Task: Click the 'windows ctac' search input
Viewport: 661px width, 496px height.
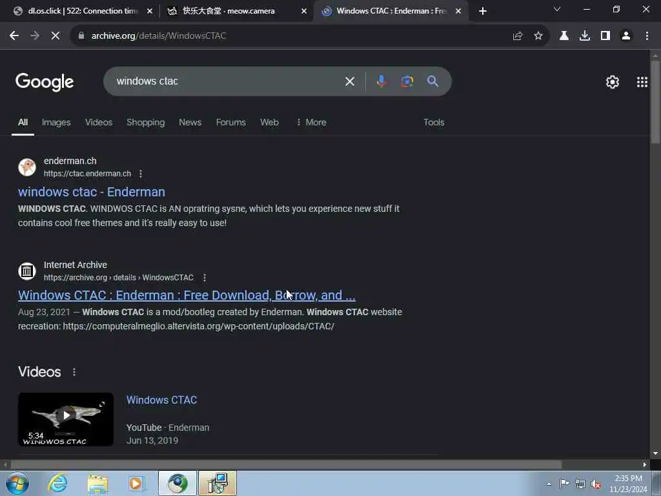Action: coord(228,81)
